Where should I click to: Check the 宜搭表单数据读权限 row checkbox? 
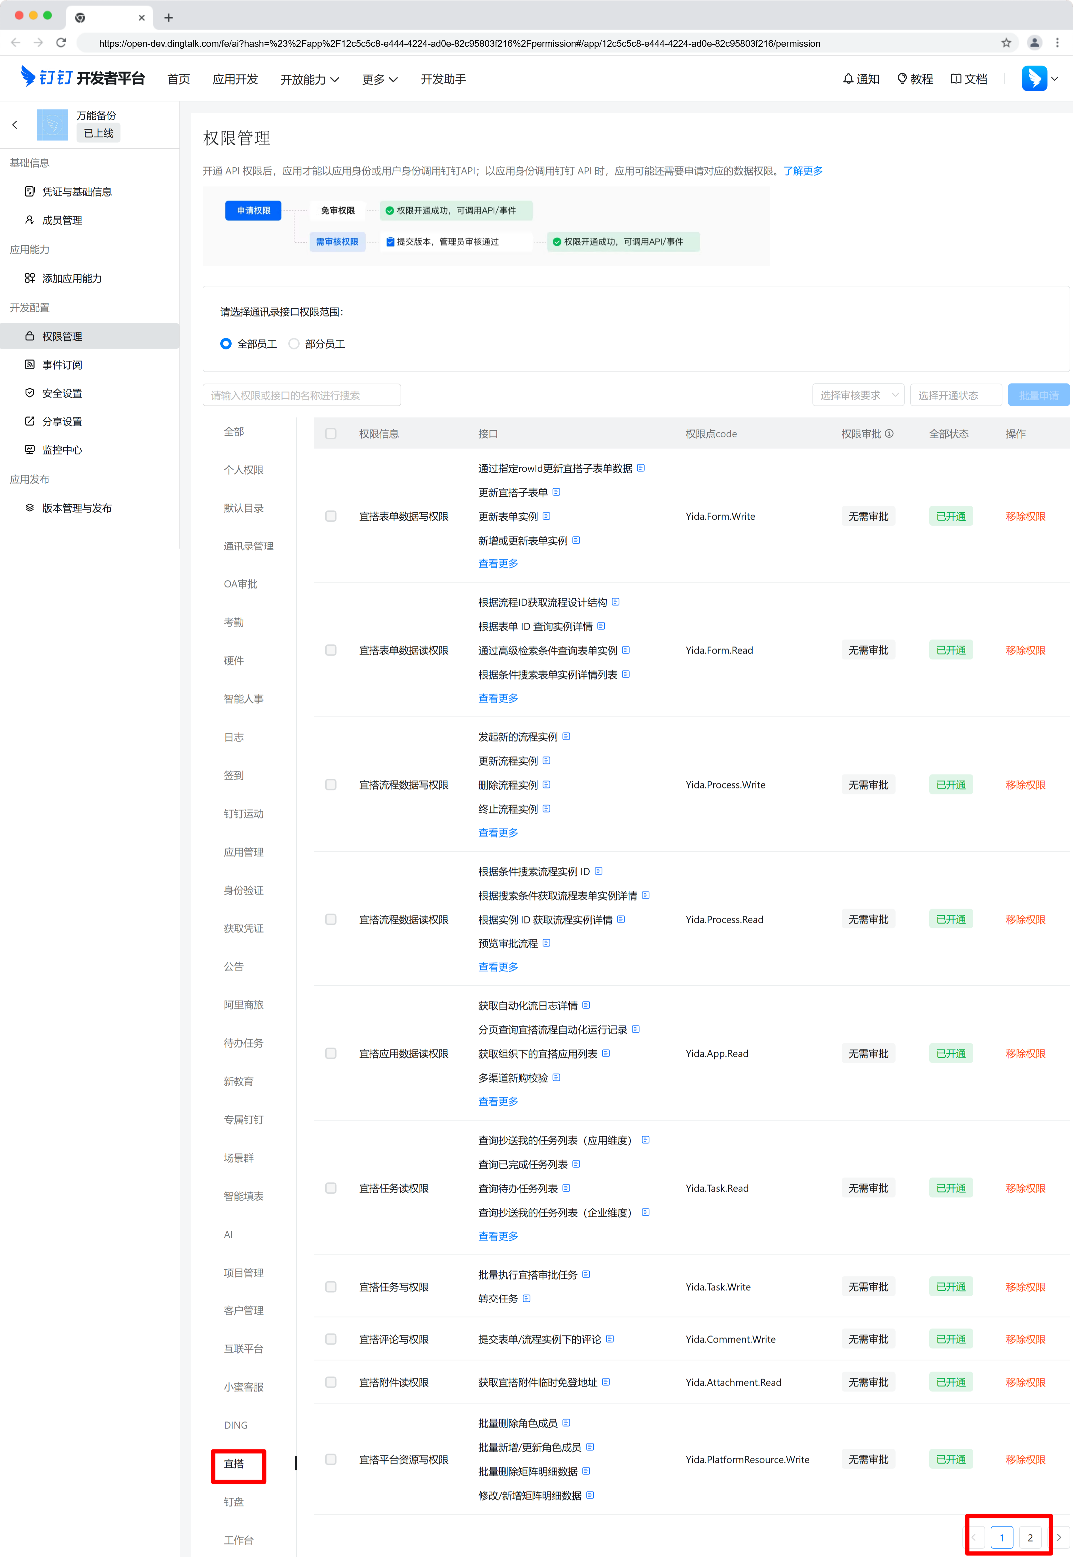(x=331, y=650)
